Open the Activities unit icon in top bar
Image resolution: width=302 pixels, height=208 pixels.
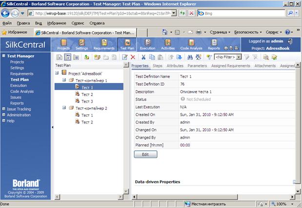coord(168,42)
